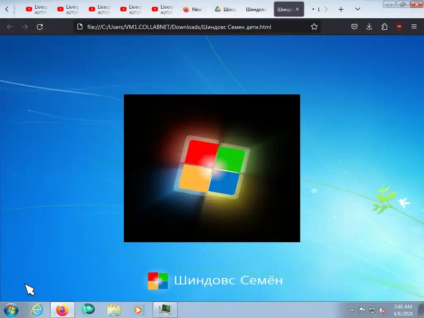Reload the current page
424x318 pixels.
(40, 27)
